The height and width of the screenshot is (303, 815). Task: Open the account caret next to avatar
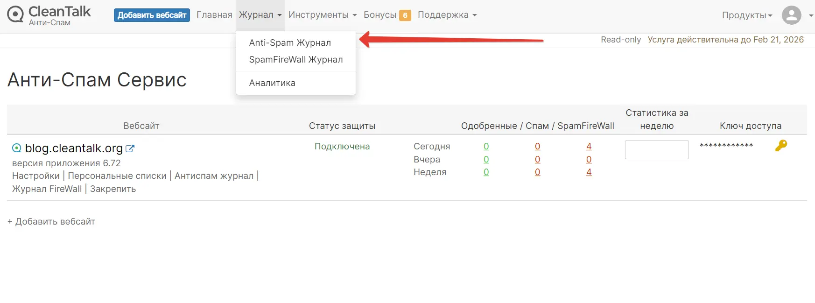811,15
